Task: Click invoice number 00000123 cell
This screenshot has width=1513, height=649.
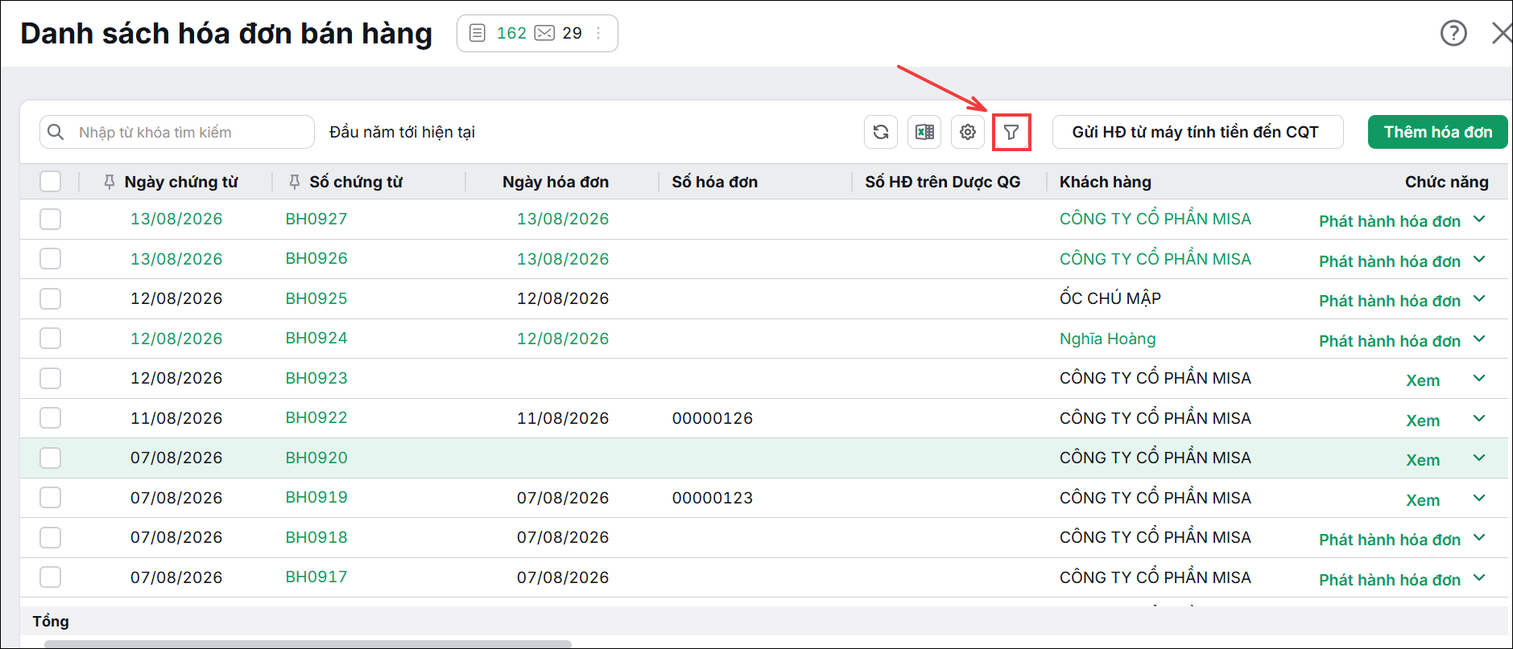Action: point(713,498)
